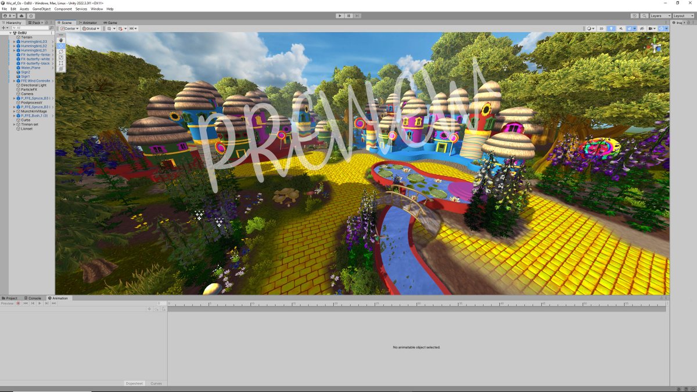
Task: Open the Layout dropdown
Action: pyautogui.click(x=683, y=16)
